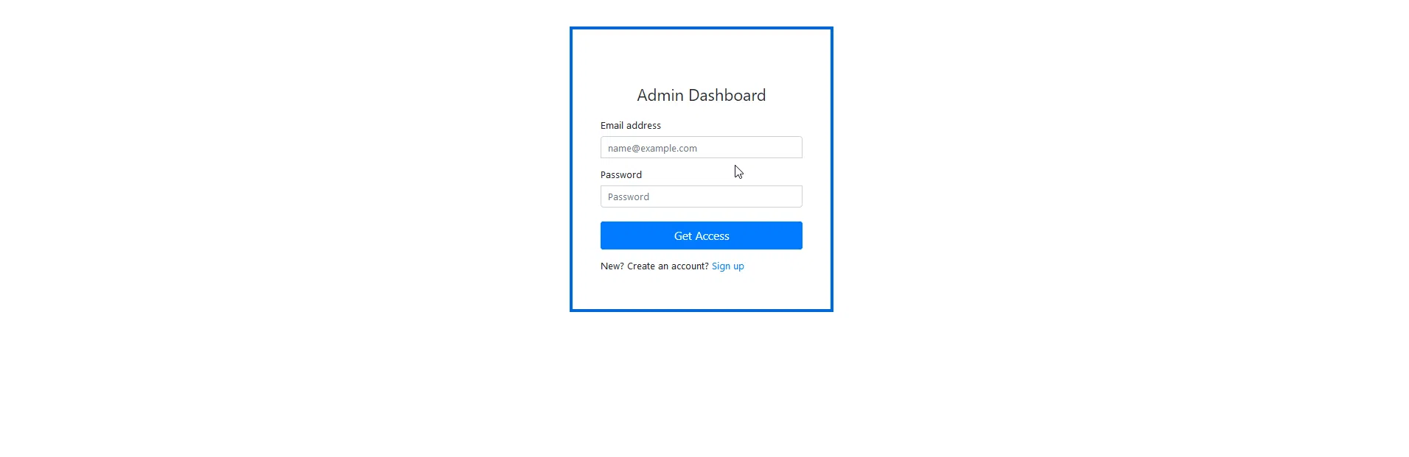
Task: Click blank page area outside the login card
Action: tap(1105, 221)
